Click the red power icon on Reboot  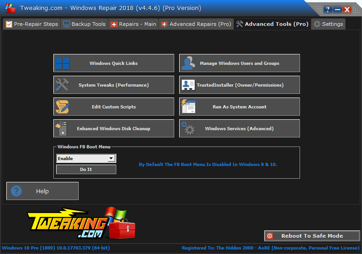click(270, 236)
